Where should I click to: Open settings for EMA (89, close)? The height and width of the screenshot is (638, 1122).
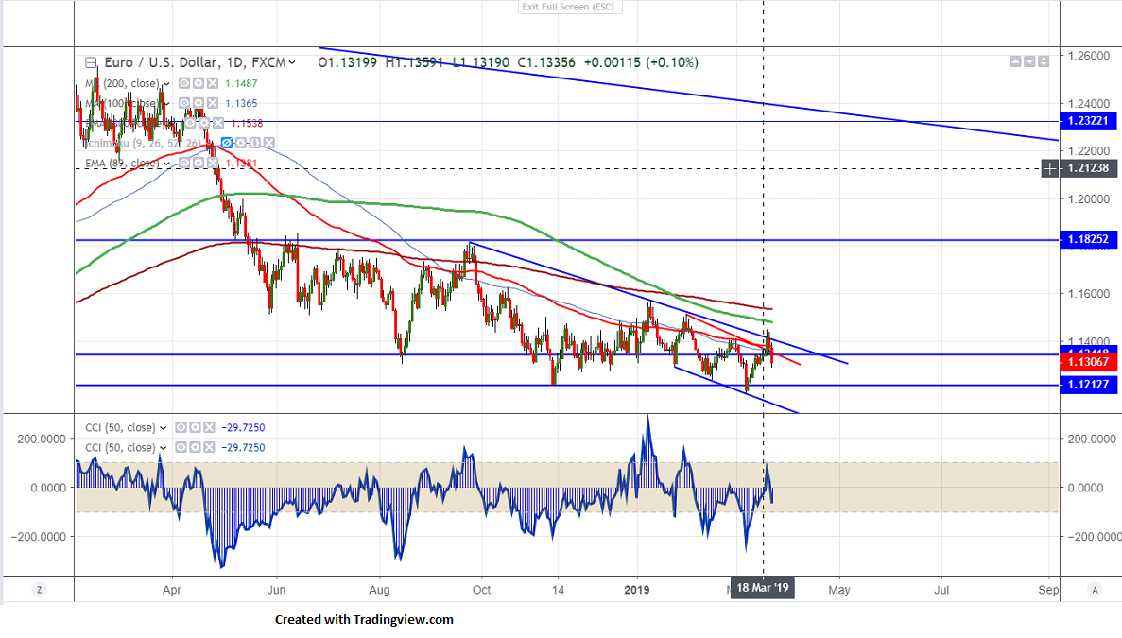coord(199,164)
